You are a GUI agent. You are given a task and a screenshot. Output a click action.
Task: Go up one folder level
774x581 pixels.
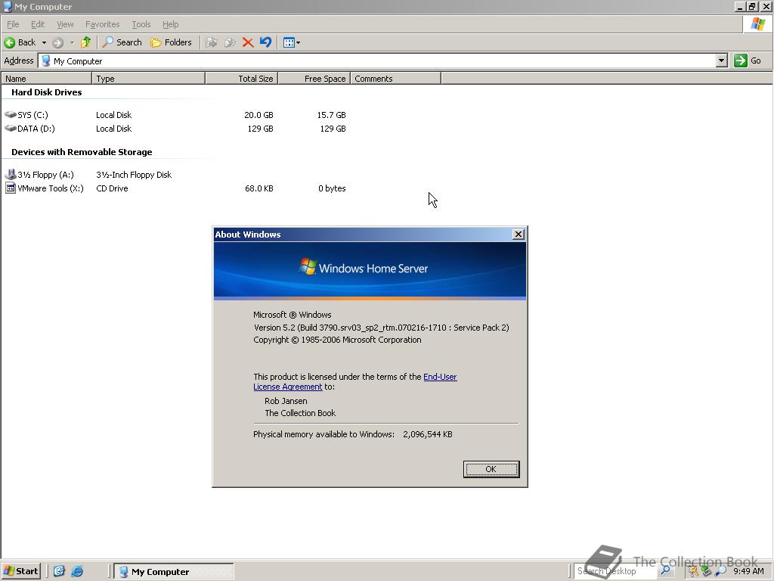click(x=86, y=42)
